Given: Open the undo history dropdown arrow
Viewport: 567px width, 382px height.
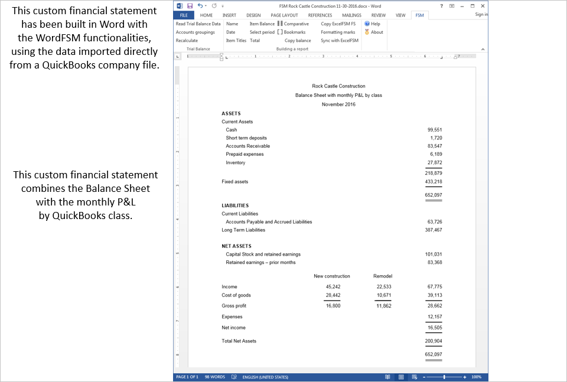Looking at the screenshot, I should point(206,6).
